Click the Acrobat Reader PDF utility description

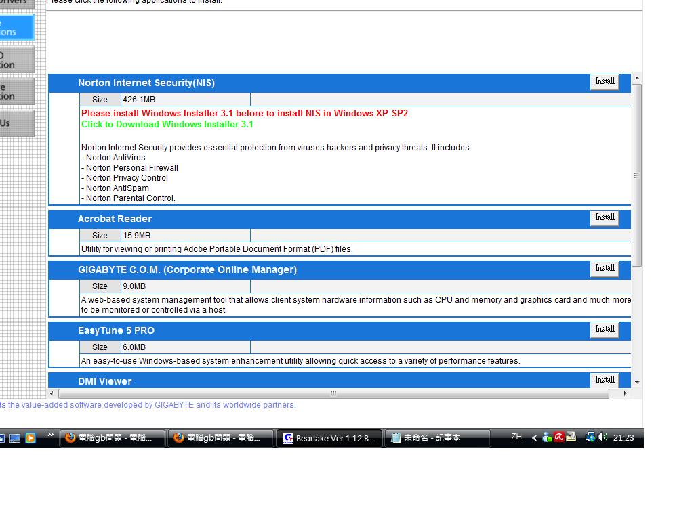[x=217, y=249]
